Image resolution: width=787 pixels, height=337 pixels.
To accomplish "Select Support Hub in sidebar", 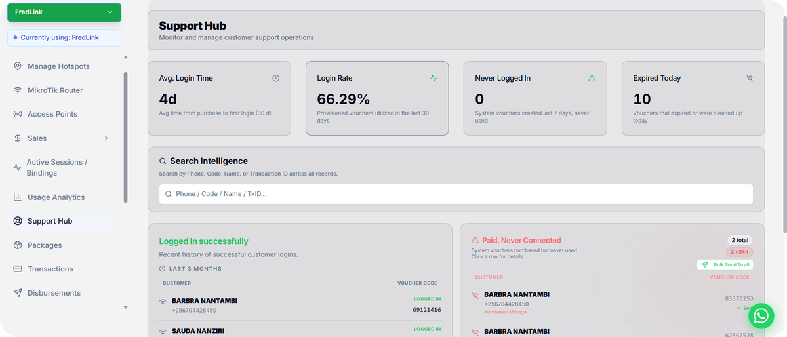I will (50, 221).
